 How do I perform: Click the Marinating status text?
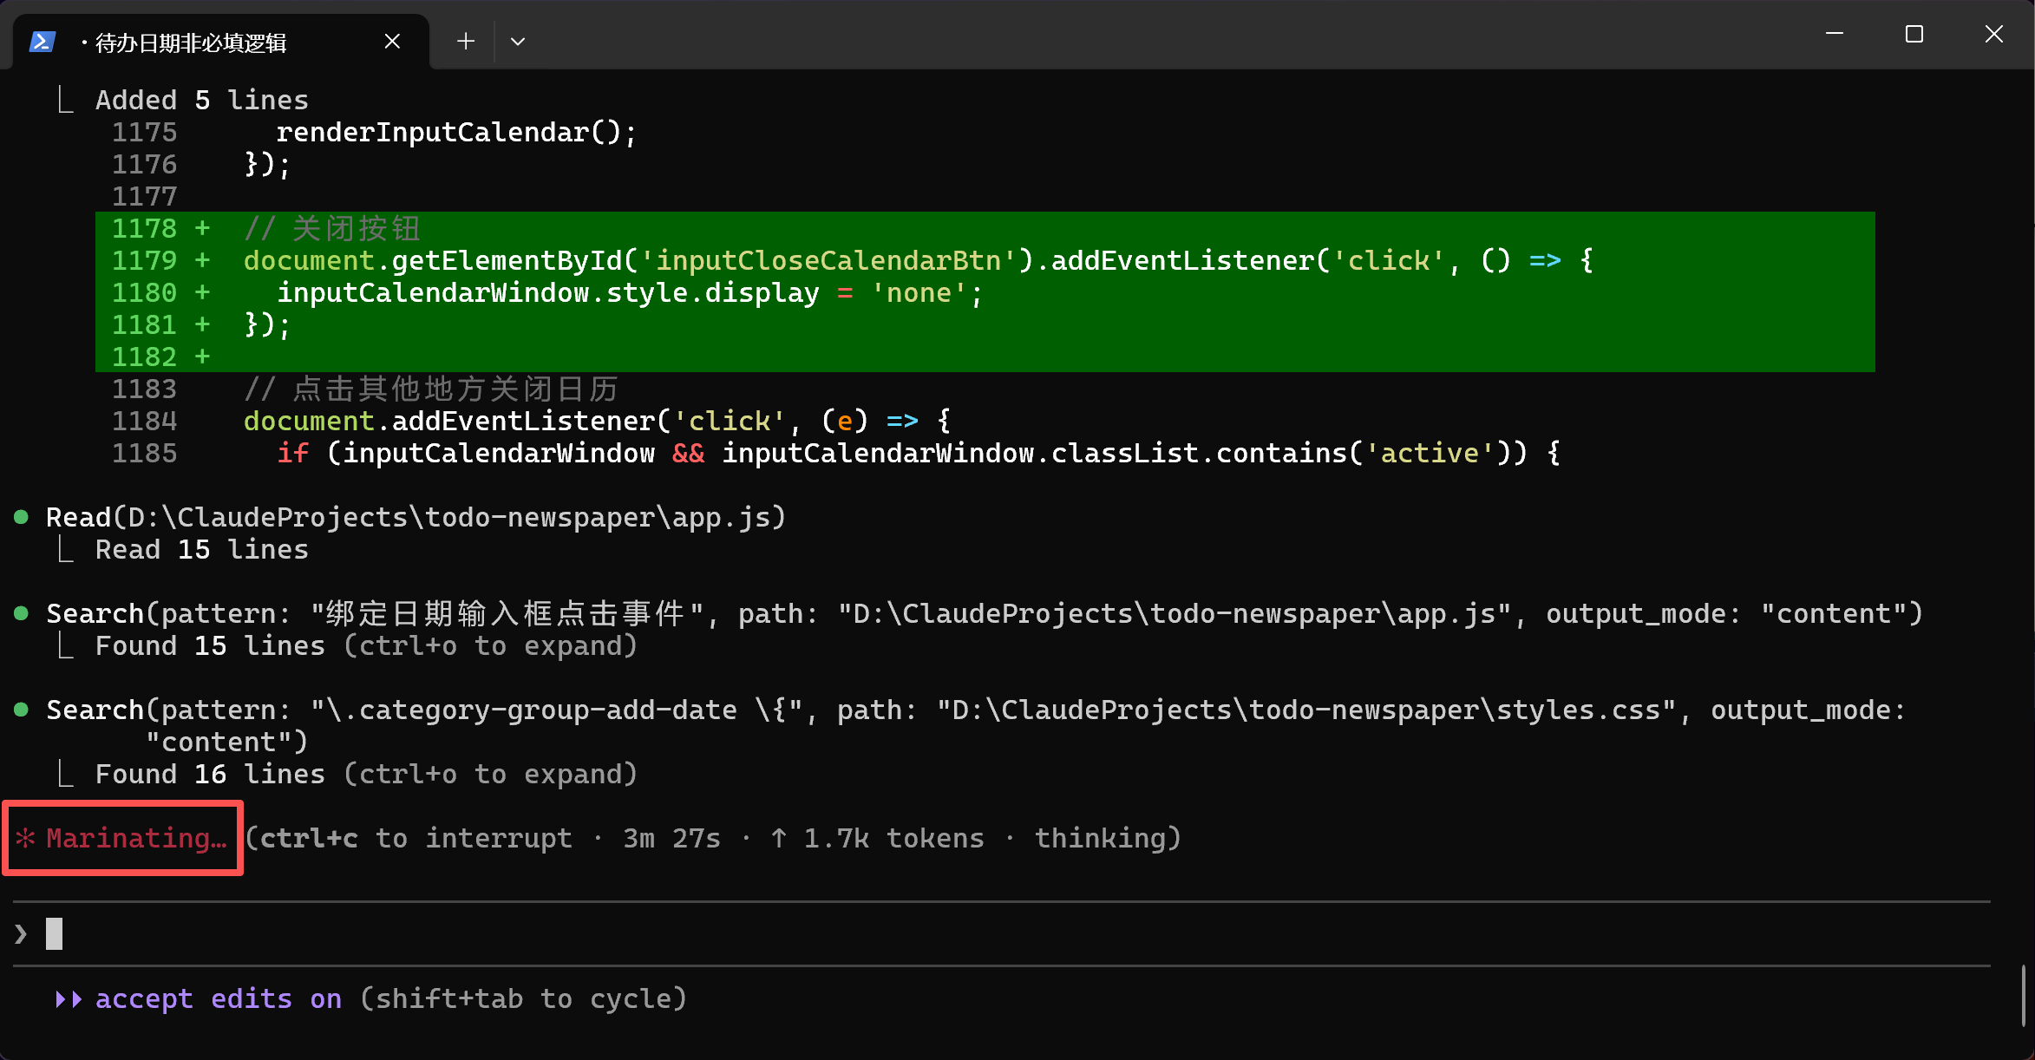[136, 838]
